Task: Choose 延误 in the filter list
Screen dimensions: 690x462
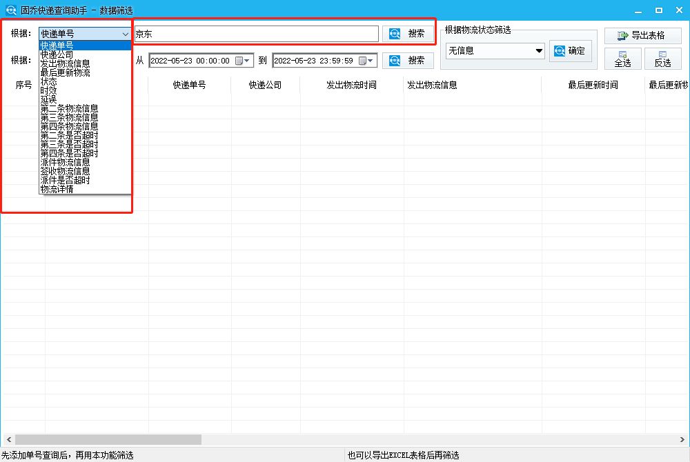Action: tap(48, 99)
